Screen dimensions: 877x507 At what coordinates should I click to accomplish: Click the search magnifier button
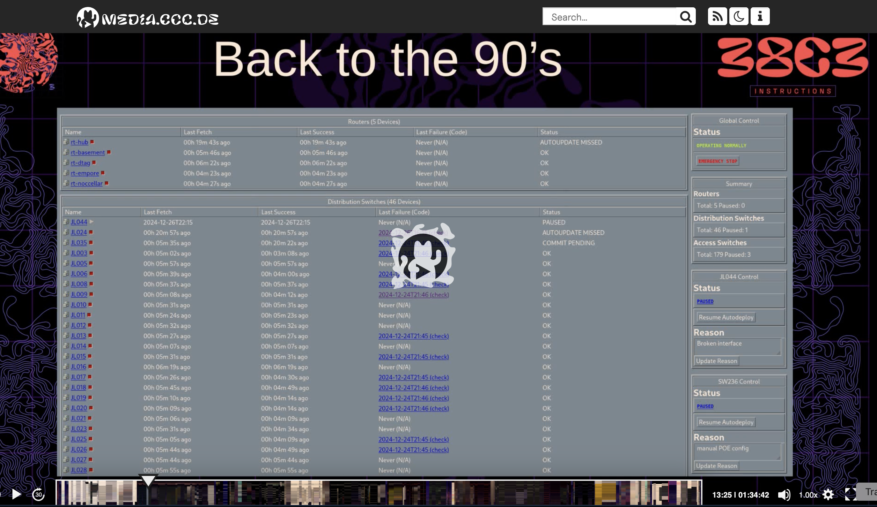(686, 17)
